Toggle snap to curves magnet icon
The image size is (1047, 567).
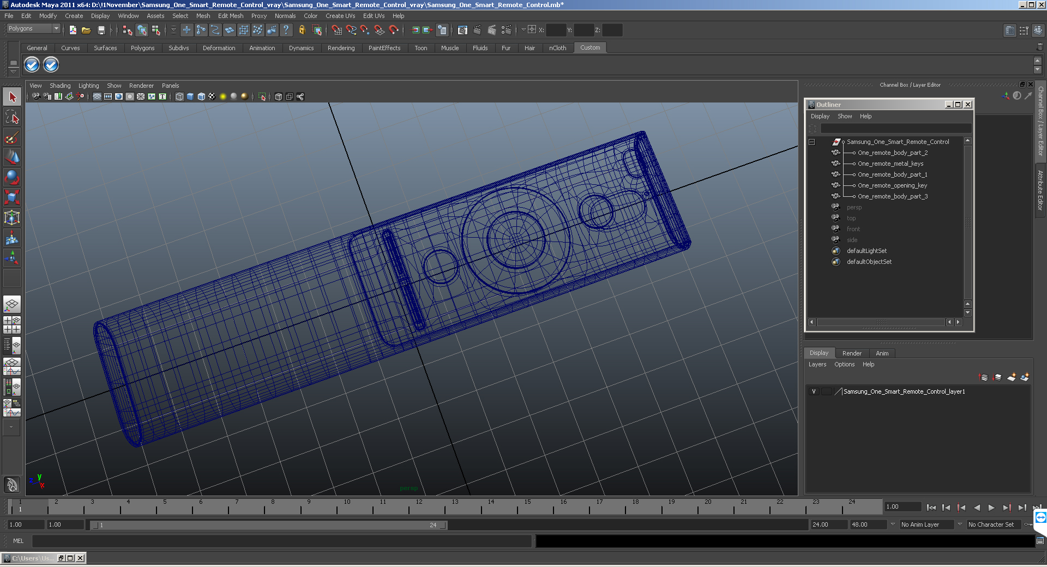(351, 30)
